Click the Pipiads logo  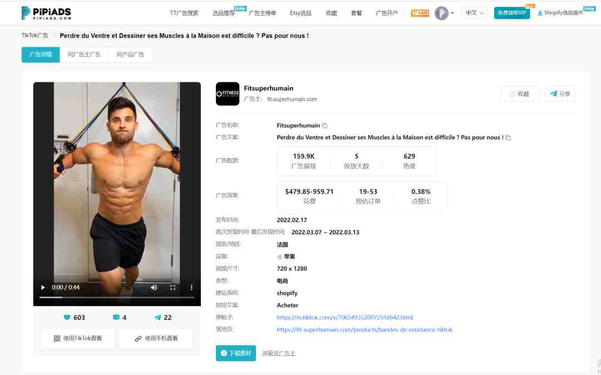pos(46,13)
